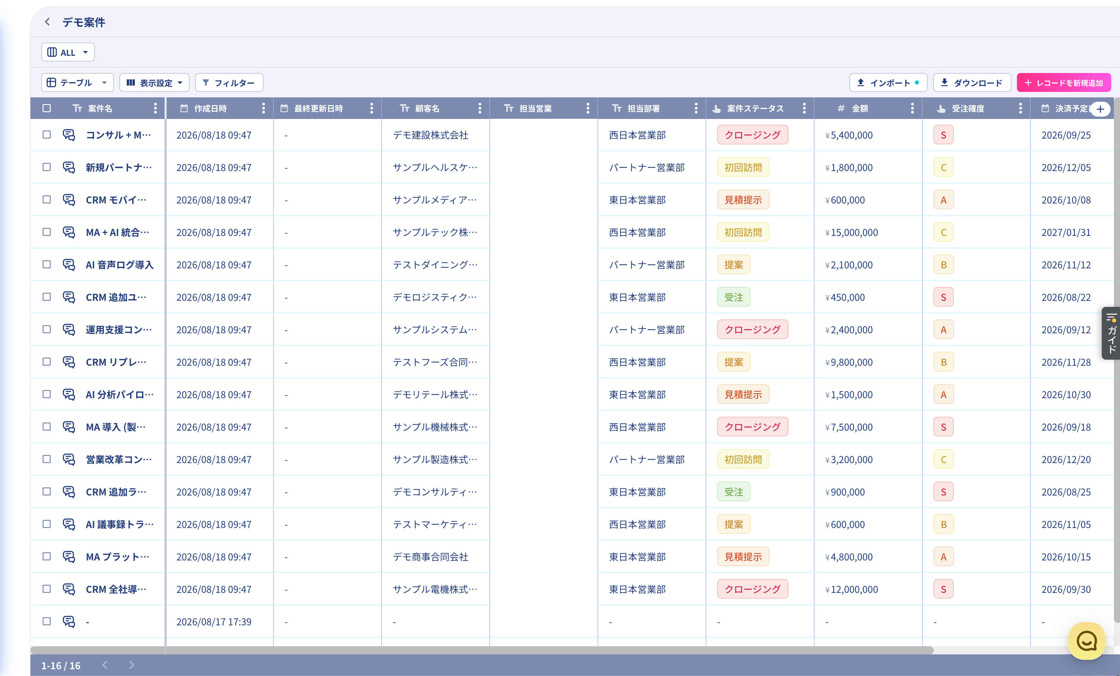Check the MA + AI 統合… row checkbox

(46, 232)
